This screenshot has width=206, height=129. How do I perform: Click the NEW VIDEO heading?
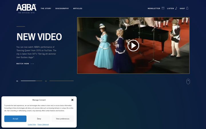click(x=39, y=37)
